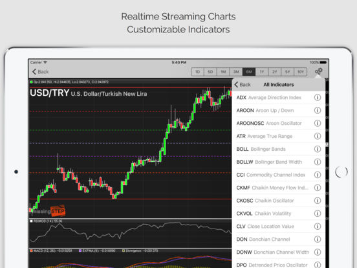Show info for CCI Commodity Channel Index

[318, 175]
